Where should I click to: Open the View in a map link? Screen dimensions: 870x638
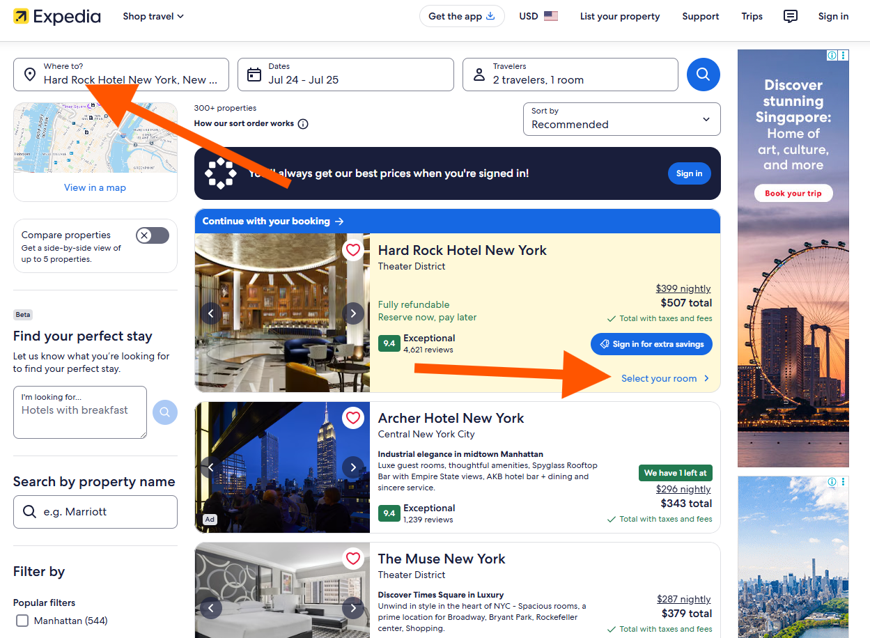coord(95,187)
